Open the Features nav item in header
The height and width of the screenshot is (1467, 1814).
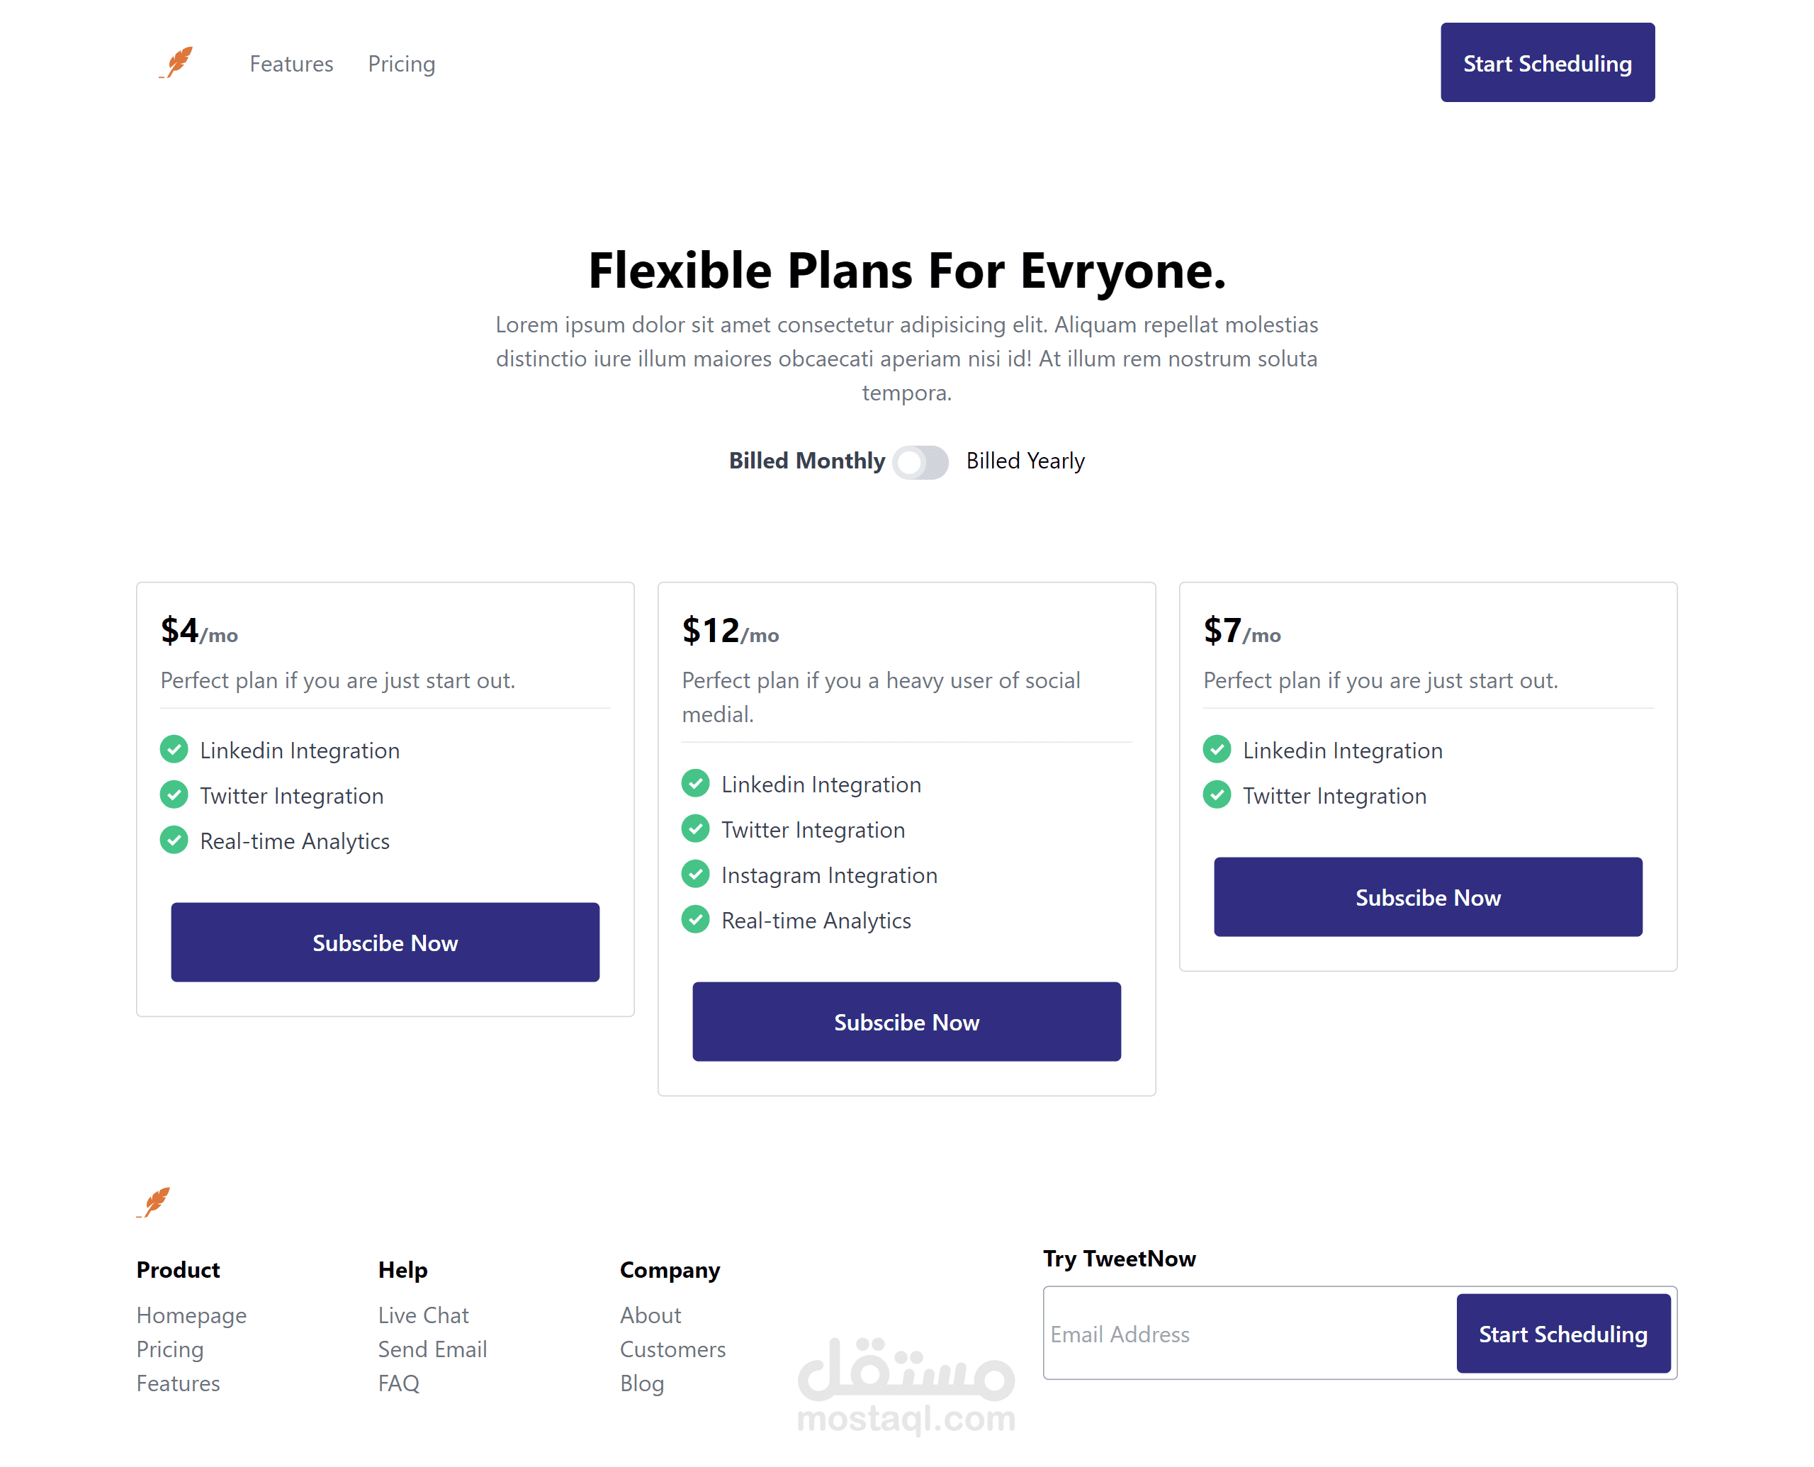click(291, 64)
